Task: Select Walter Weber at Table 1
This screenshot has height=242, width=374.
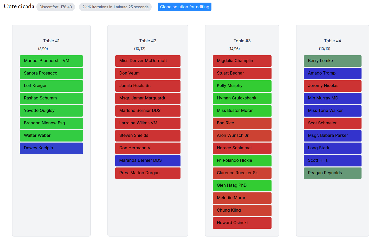Action: point(51,136)
